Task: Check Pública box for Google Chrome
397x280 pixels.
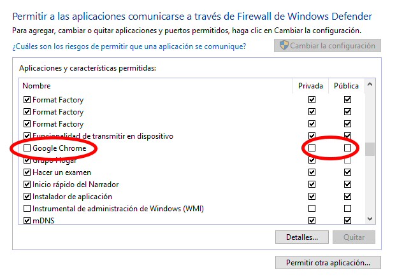Action: 347,148
